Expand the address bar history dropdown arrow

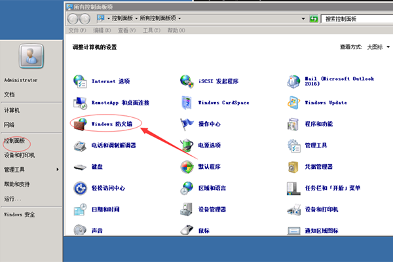click(303, 18)
